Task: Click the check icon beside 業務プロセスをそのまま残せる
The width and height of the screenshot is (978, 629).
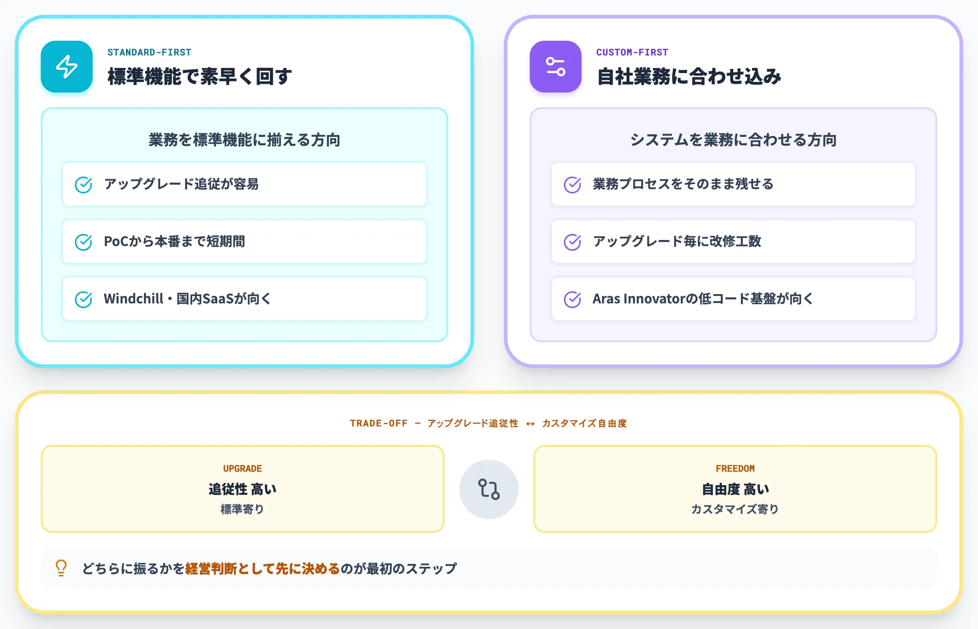Action: tap(572, 185)
